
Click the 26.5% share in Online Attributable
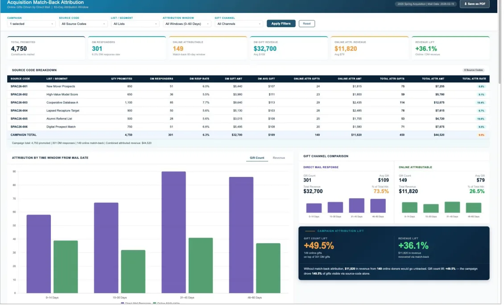click(x=477, y=192)
